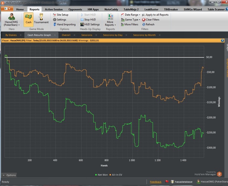Open the Graph side panel tab
Image resolution: width=228 pixels, height=186 pixels.
tap(227, 47)
